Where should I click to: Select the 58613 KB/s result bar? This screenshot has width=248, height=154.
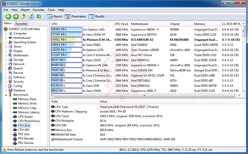(x=66, y=90)
